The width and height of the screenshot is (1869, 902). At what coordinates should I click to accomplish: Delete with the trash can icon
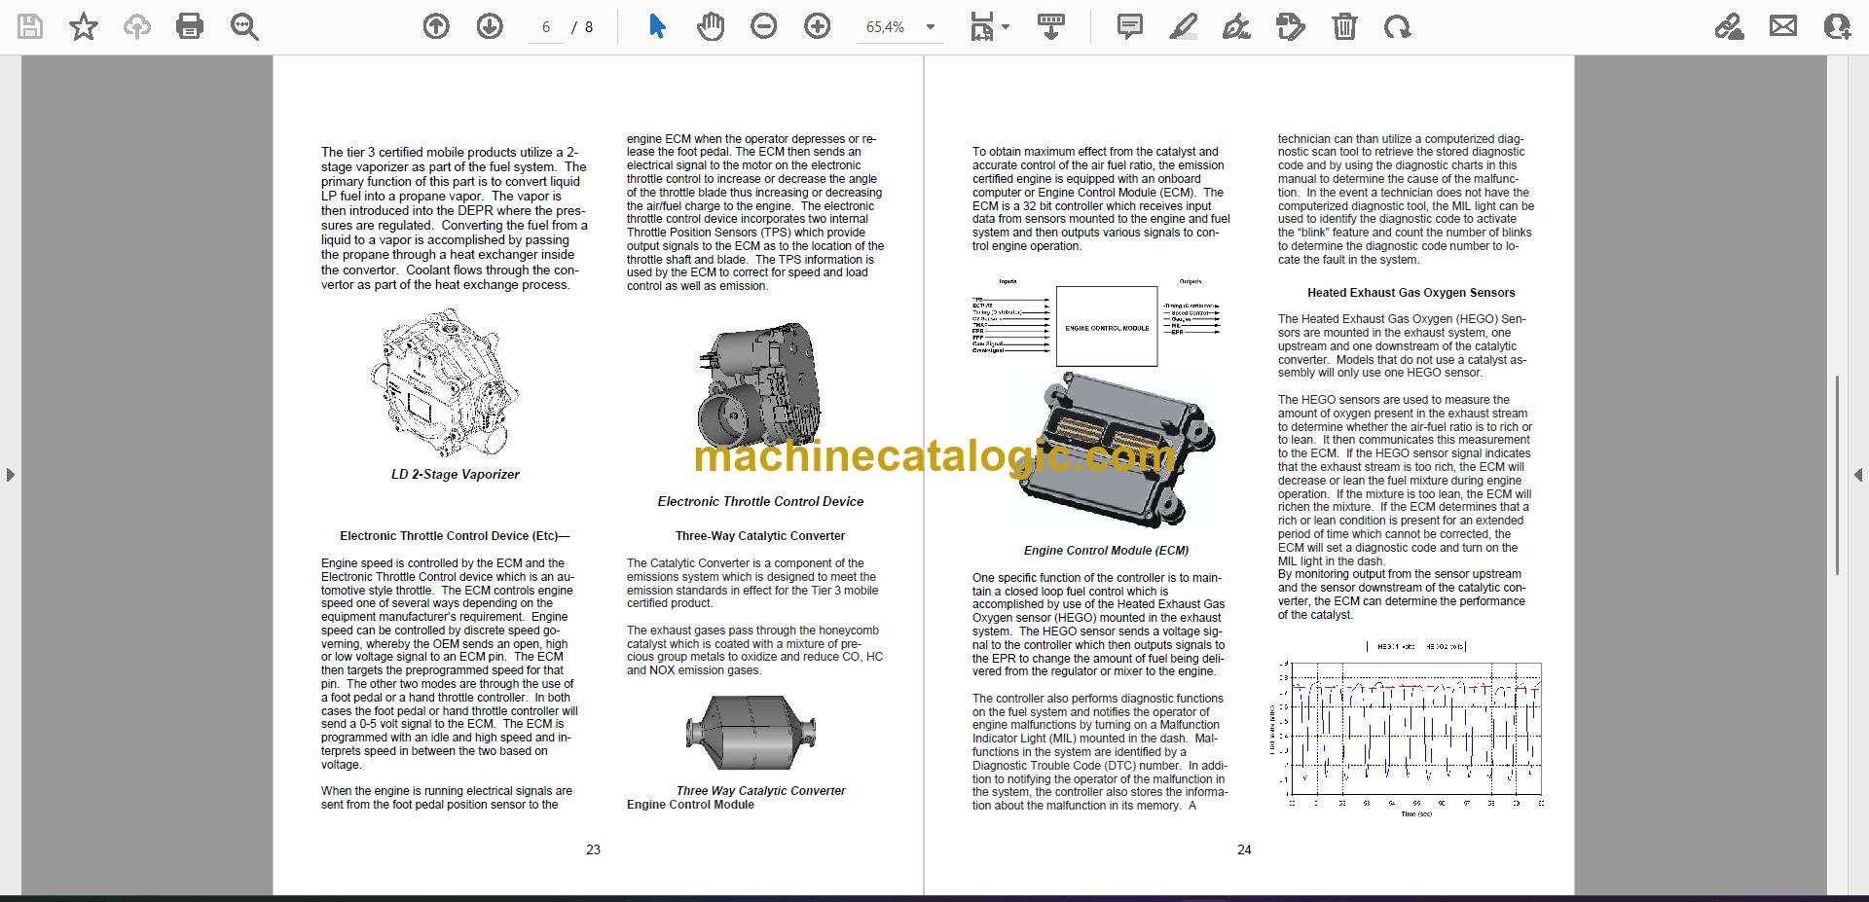(1344, 26)
